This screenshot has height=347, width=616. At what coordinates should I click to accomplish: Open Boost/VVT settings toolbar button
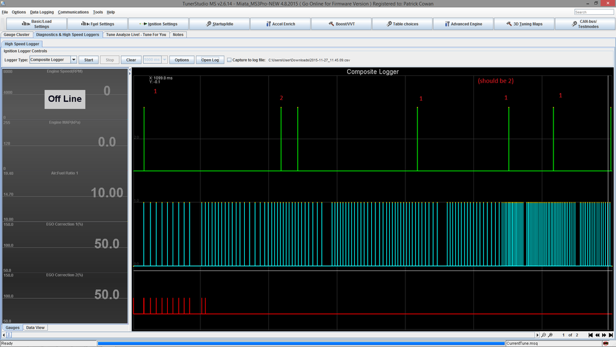pos(341,24)
